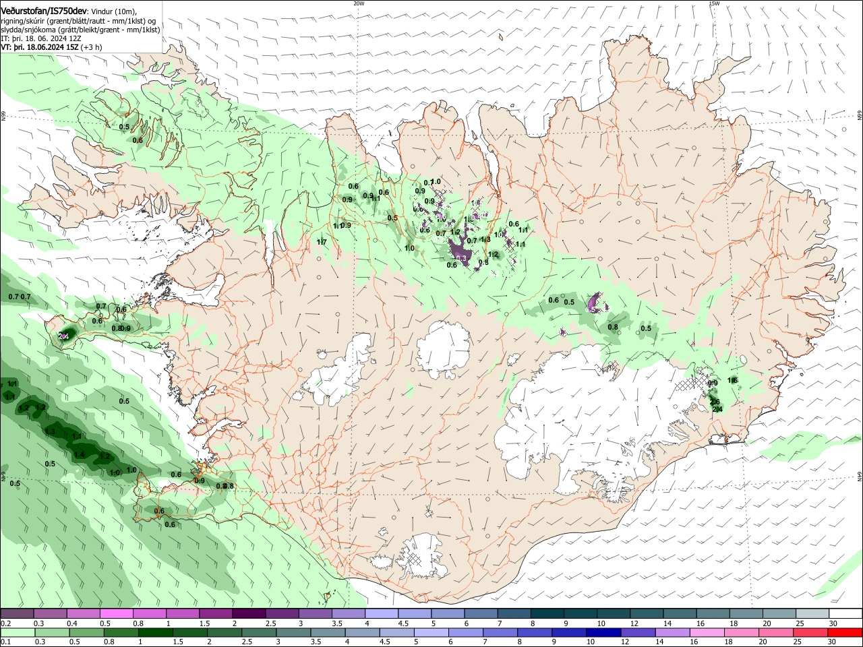Click the '0.1' legend scale label

click(5, 642)
